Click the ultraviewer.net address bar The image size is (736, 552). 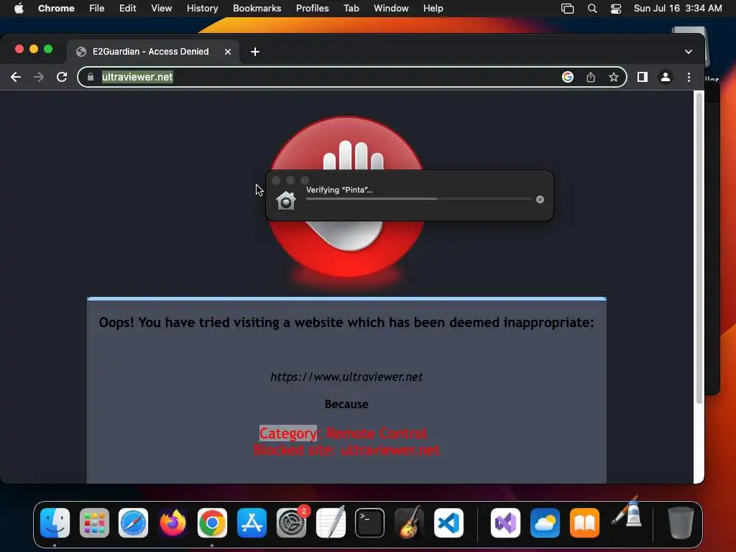(x=352, y=77)
